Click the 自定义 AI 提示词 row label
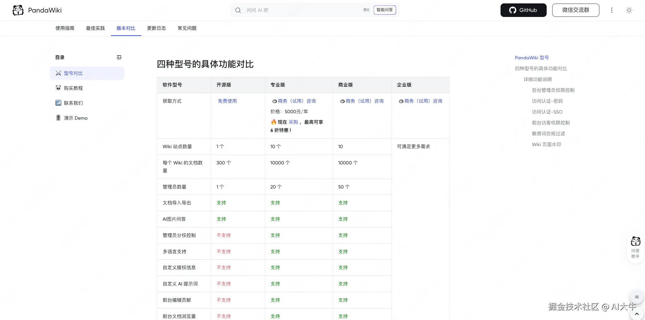The image size is (645, 320). pos(180,284)
